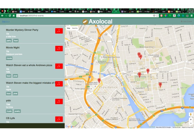Bookmark the page with the star icon
Image resolution: width=194 pixels, height=138 pixels.
tap(157, 16)
